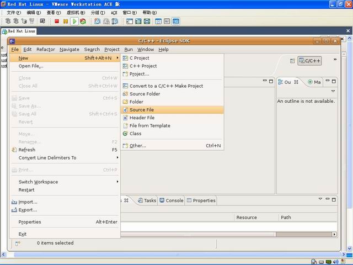Open the Make Targets view tab
Image resolution: width=353 pixels, height=265 pixels.
click(x=314, y=82)
